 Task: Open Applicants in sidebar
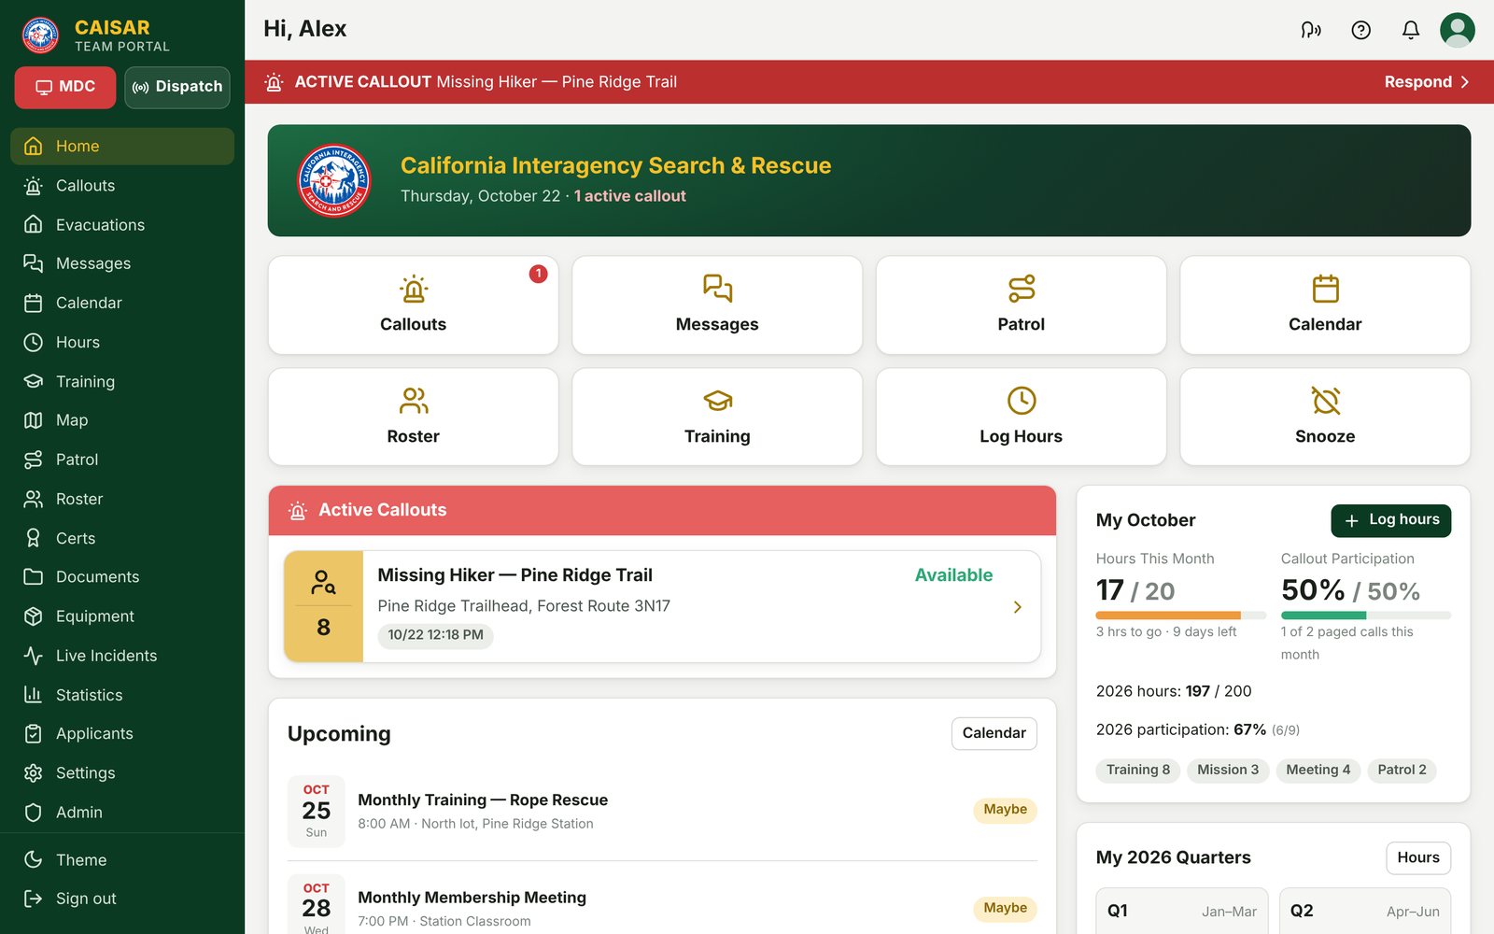coord(122,734)
